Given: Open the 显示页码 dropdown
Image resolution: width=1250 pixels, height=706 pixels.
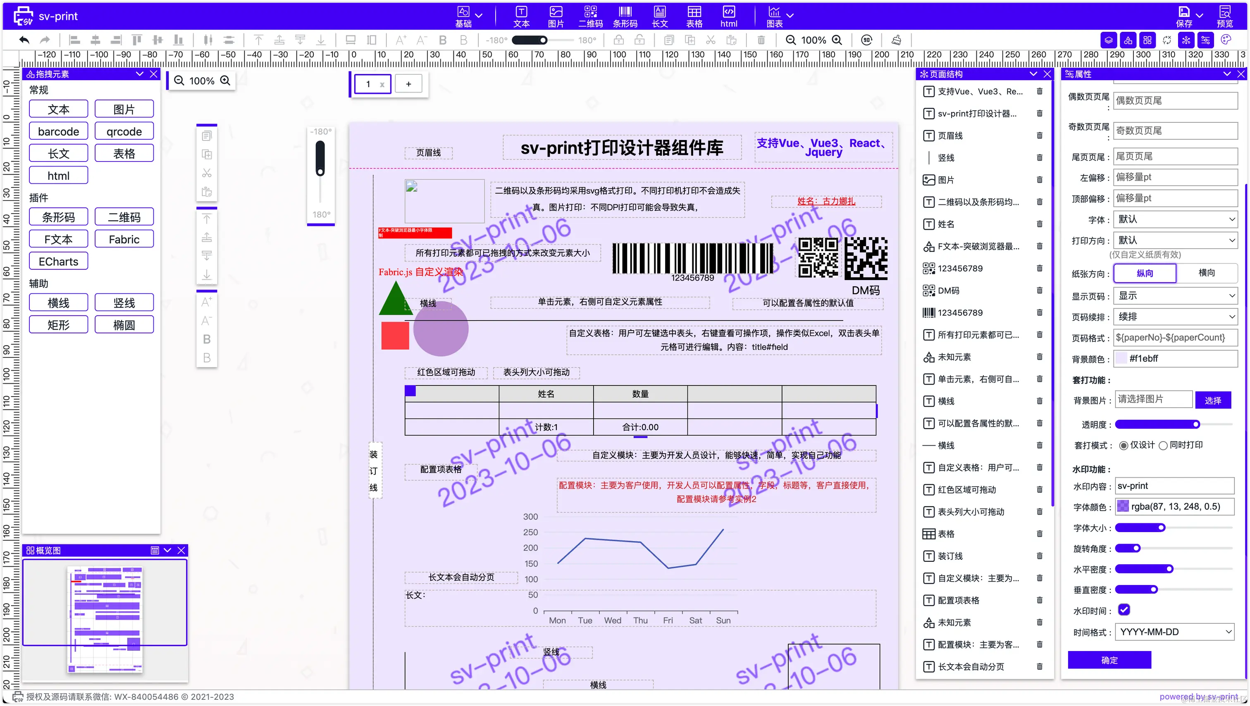Looking at the screenshot, I should tap(1174, 295).
